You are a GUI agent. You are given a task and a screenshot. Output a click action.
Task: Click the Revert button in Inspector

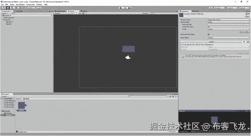coord(240,53)
